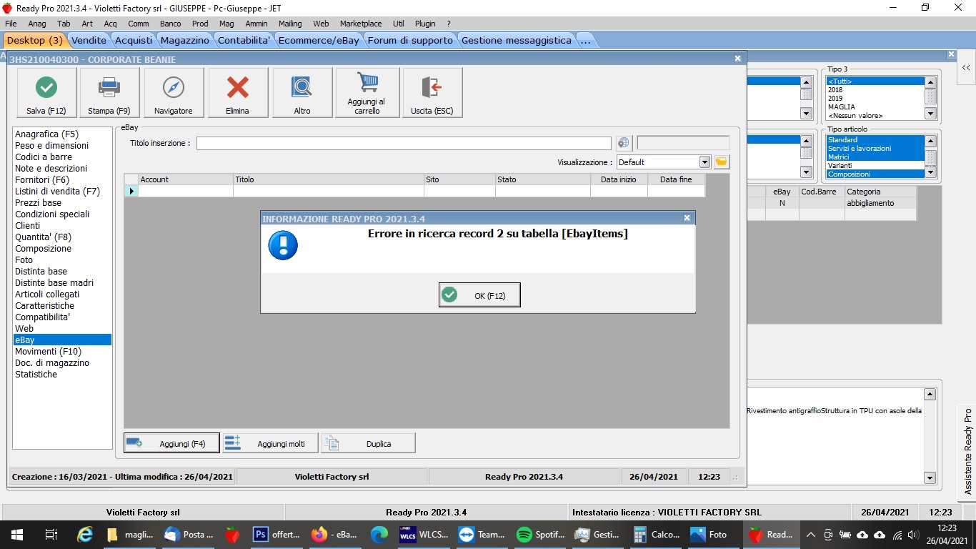Open the WLCS app in the taskbar
This screenshot has width=976, height=549.
click(x=424, y=534)
